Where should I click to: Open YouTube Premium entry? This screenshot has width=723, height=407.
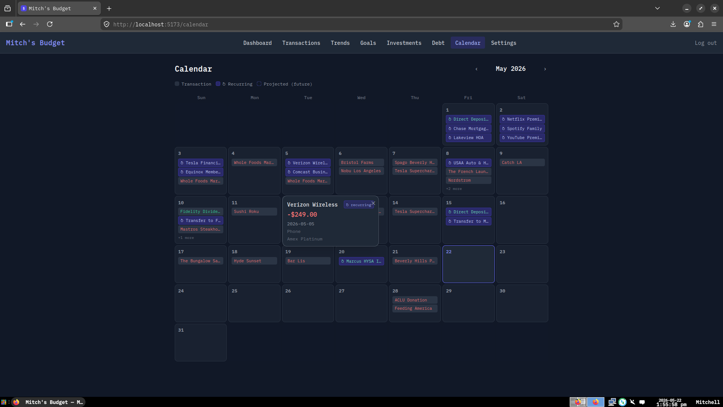click(x=522, y=138)
